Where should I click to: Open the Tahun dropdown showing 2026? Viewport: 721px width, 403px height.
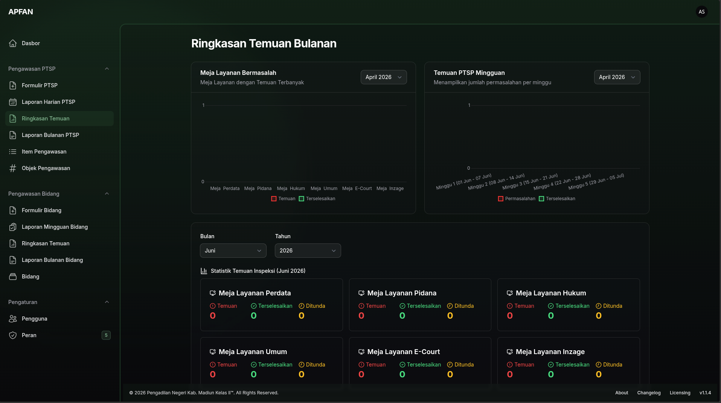(x=308, y=251)
